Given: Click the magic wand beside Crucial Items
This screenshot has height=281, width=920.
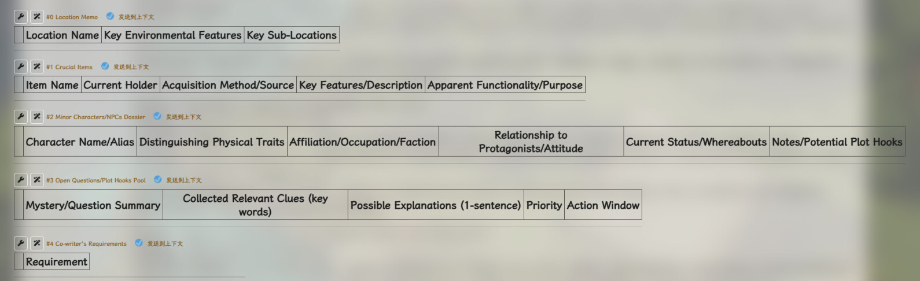Looking at the screenshot, I should click(36, 66).
